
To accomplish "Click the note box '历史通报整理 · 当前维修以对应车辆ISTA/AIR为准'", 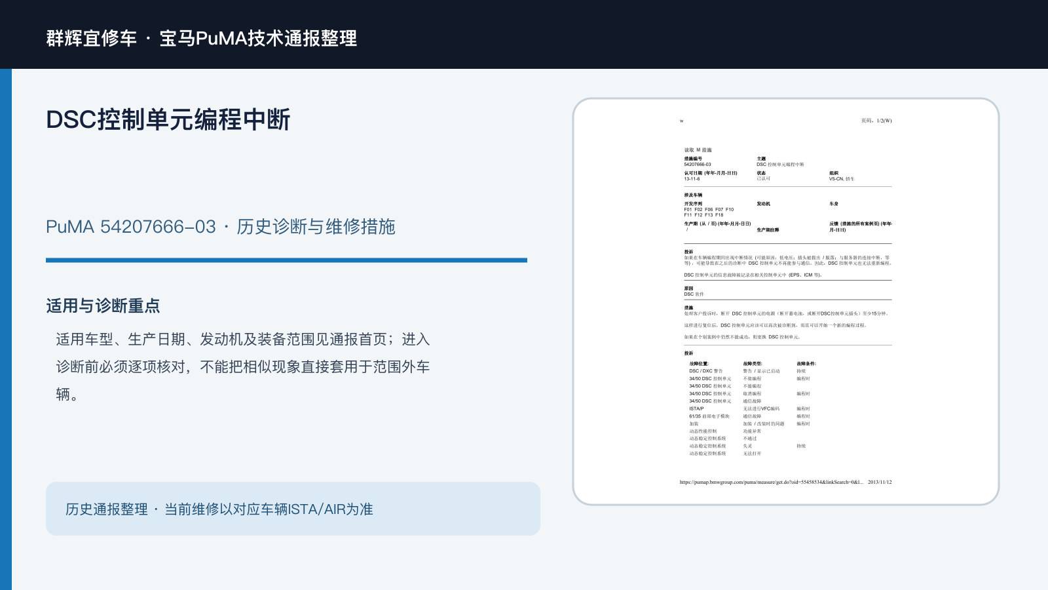I will (293, 509).
